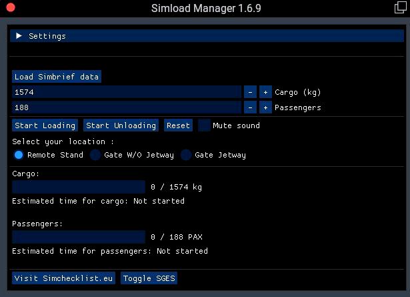The height and width of the screenshot is (297, 410).
Task: Open Visit Simchecklist.eu link
Action: [63, 278]
